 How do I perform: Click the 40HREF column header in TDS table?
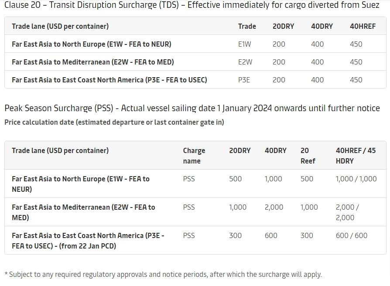(x=363, y=26)
